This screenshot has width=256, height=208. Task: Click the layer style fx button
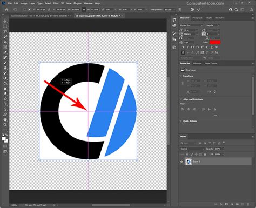click(221, 204)
